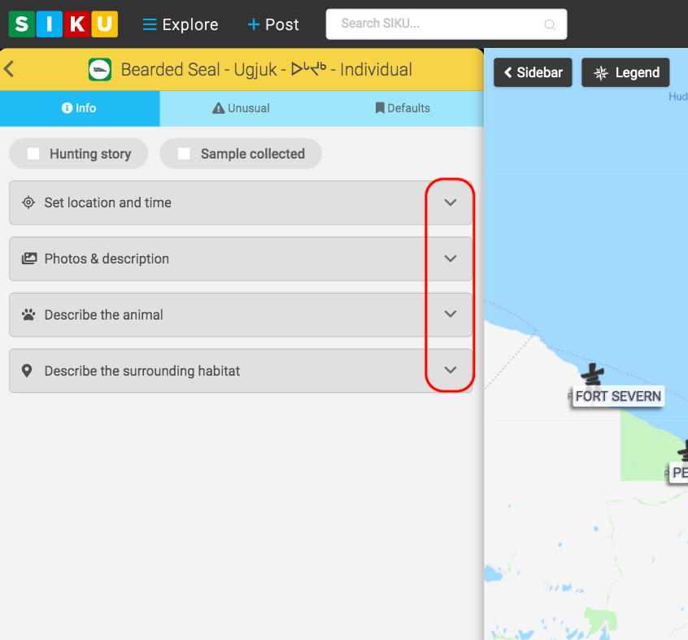This screenshot has width=688, height=640.
Task: Enable the Hunting story checkbox
Action: point(33,154)
